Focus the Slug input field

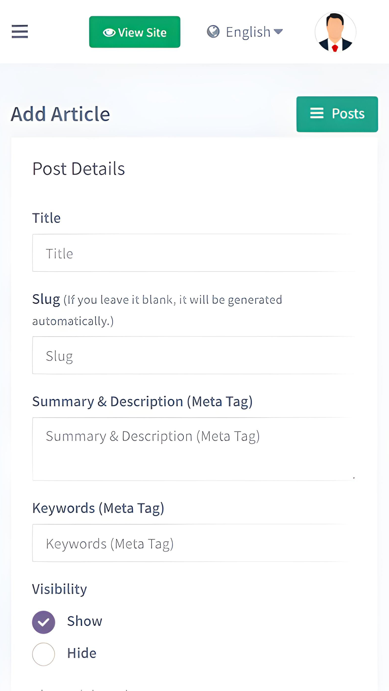[x=193, y=355]
